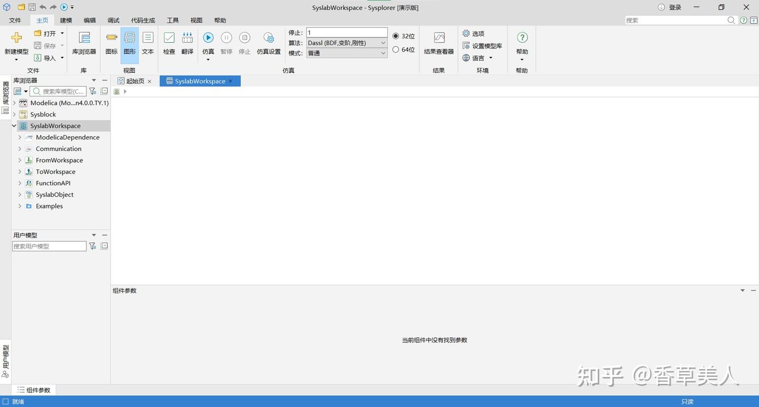Click the 保存 save button in ribbon
759x407 pixels.
point(46,46)
